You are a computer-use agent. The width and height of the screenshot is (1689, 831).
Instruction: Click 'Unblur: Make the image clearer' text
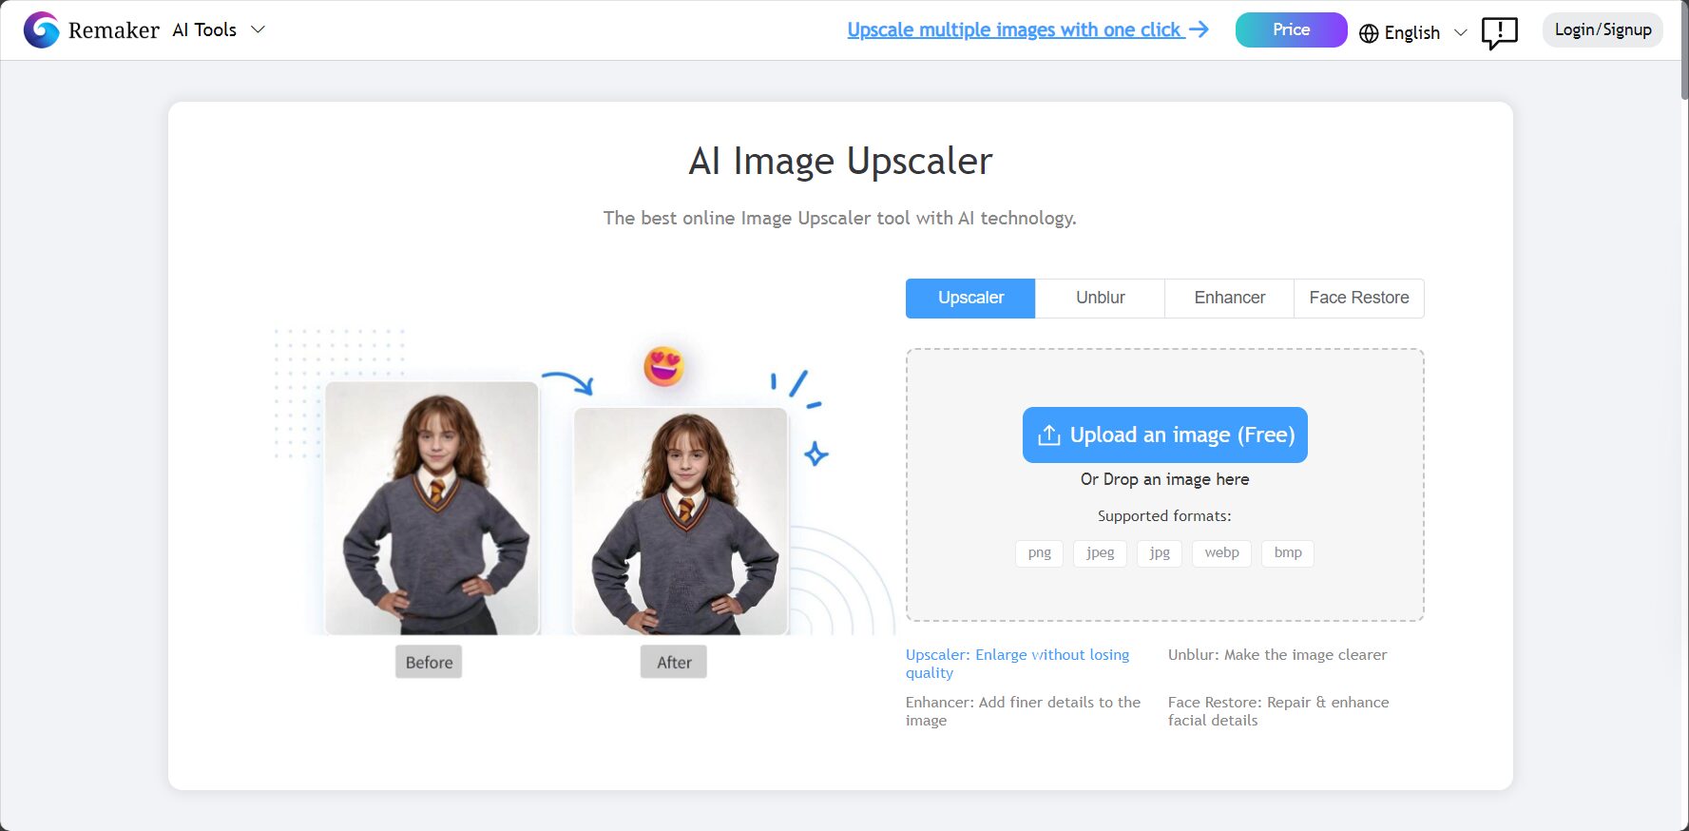coord(1277,655)
